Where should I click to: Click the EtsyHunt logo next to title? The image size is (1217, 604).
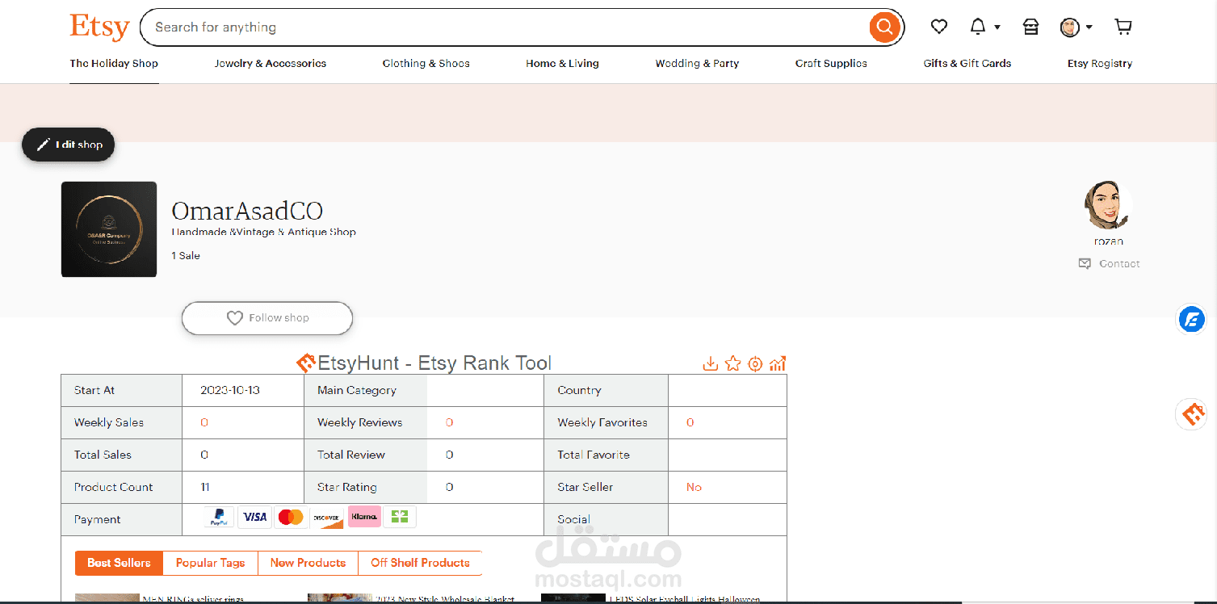click(306, 363)
